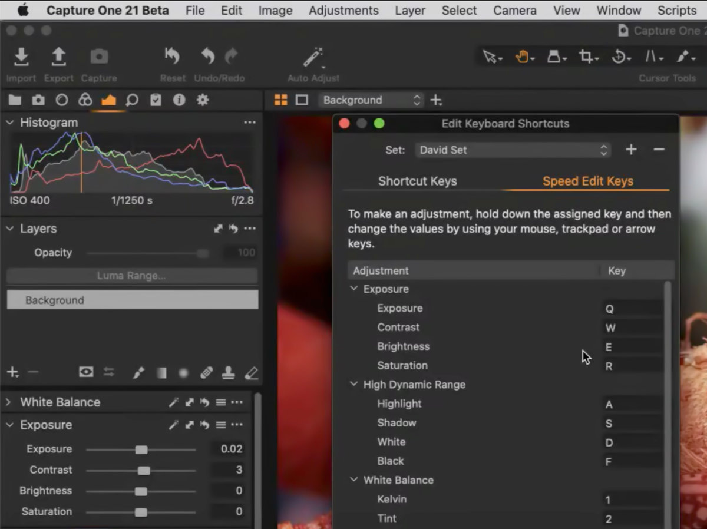The width and height of the screenshot is (707, 529).
Task: Click the key field for Highlight
Action: [633, 404]
